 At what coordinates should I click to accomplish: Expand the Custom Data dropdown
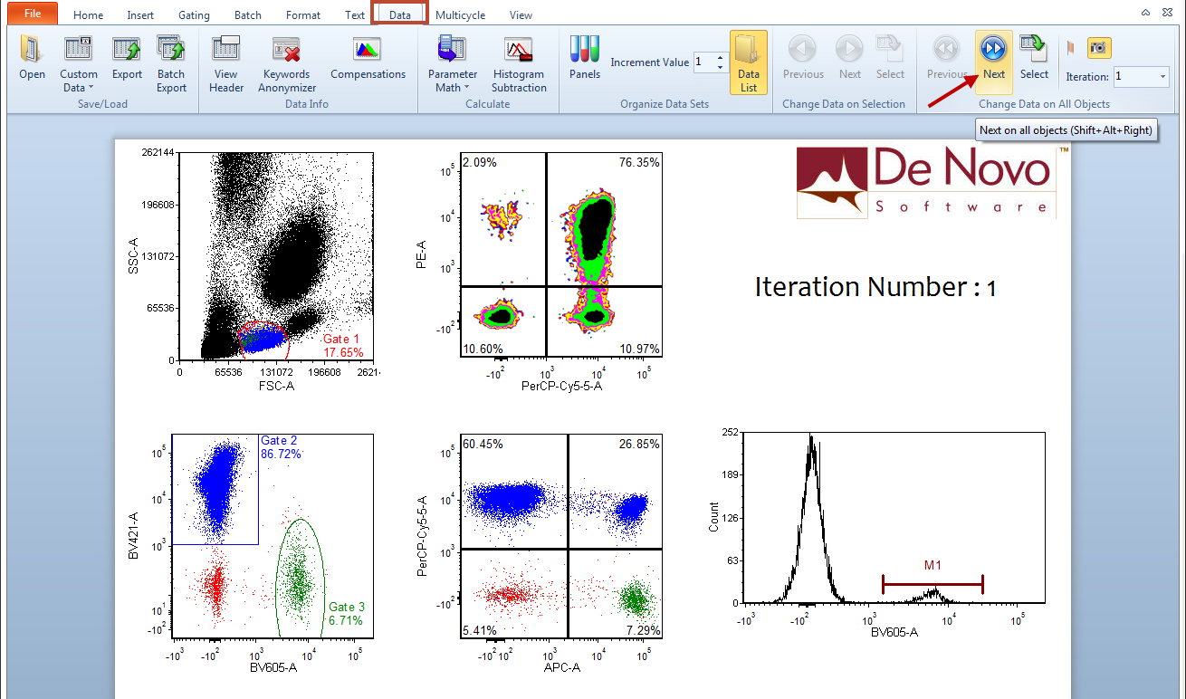click(x=79, y=81)
